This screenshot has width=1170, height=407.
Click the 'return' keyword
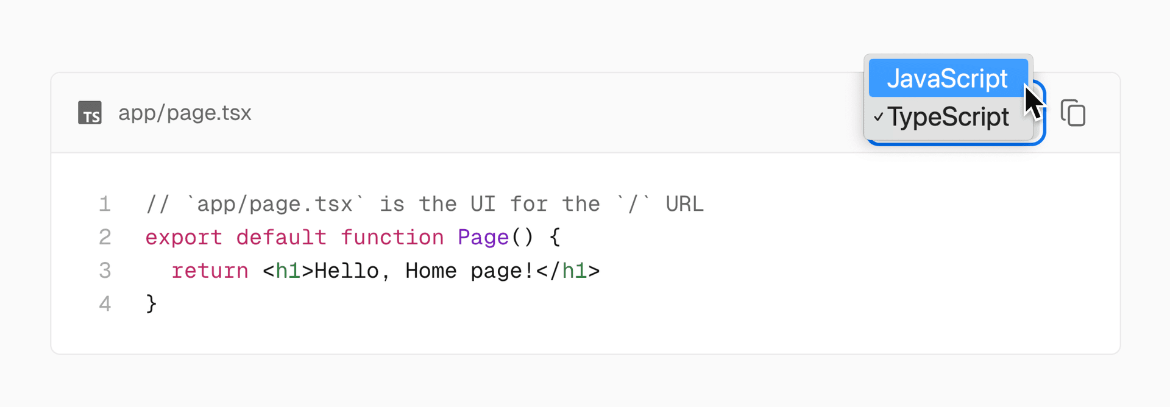pos(210,271)
